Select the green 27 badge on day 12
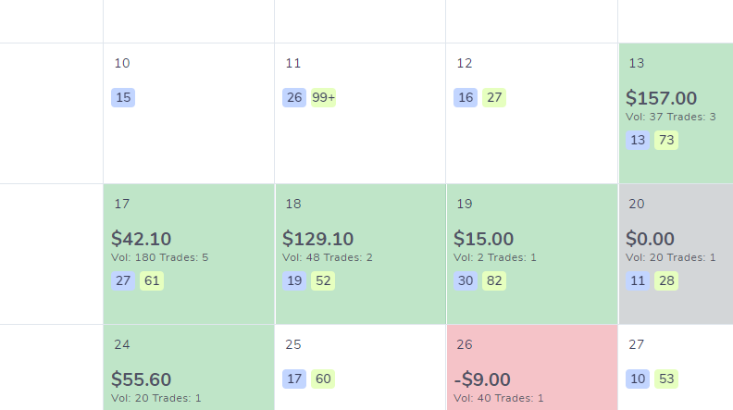733x410 pixels. click(494, 98)
